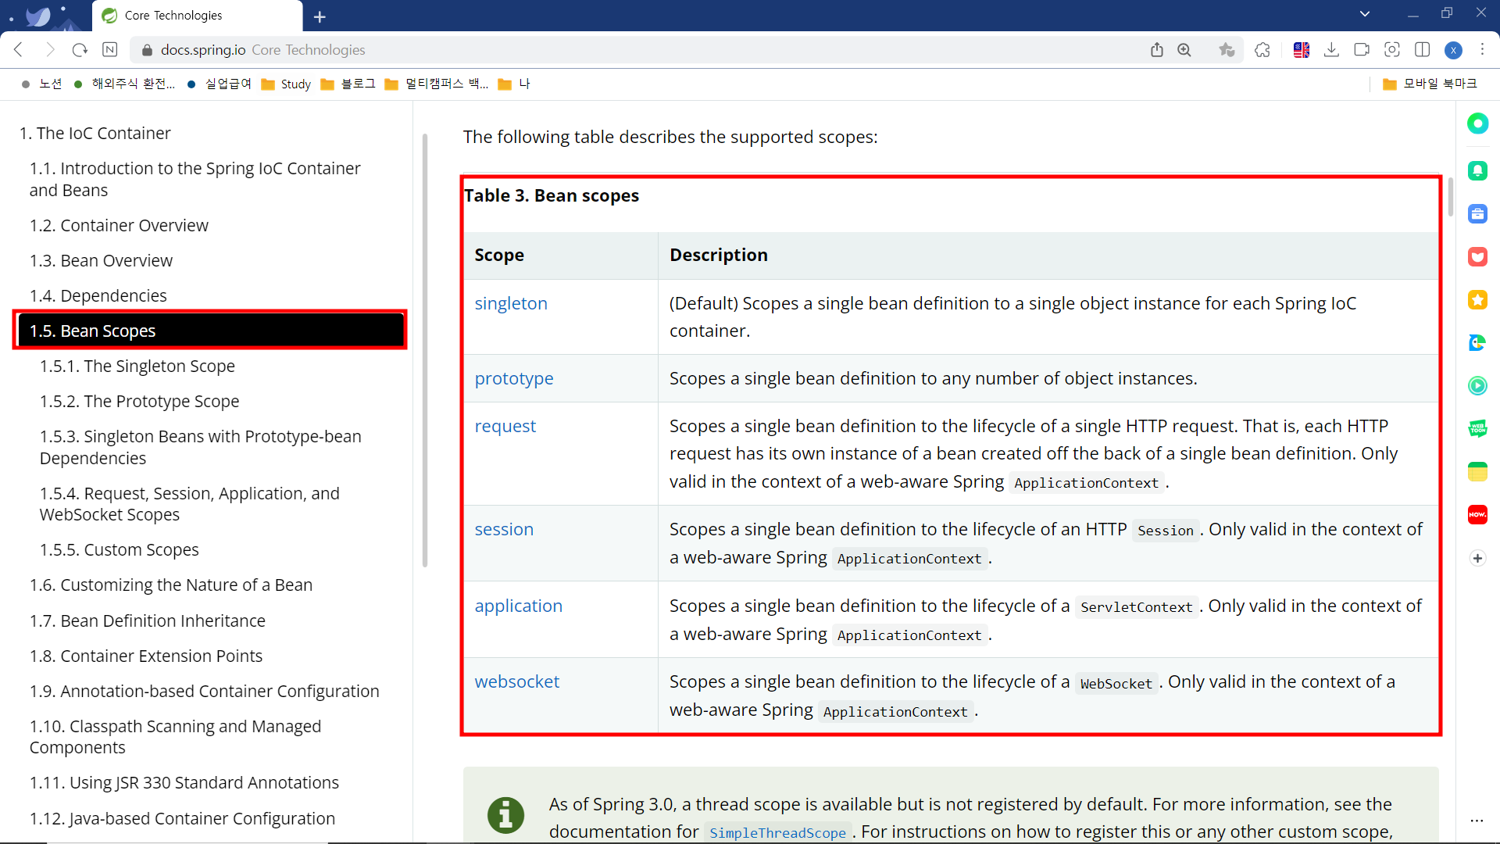
Task: Toggle the split side panel icon
Action: click(1423, 50)
